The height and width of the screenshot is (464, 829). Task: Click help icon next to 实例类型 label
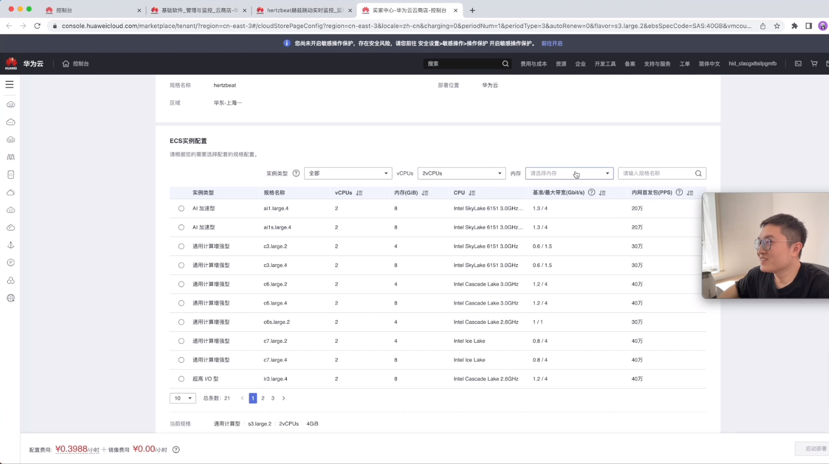pos(296,173)
